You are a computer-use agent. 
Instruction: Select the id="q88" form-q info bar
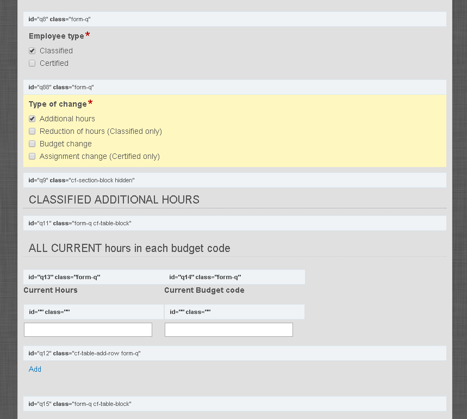coord(234,87)
